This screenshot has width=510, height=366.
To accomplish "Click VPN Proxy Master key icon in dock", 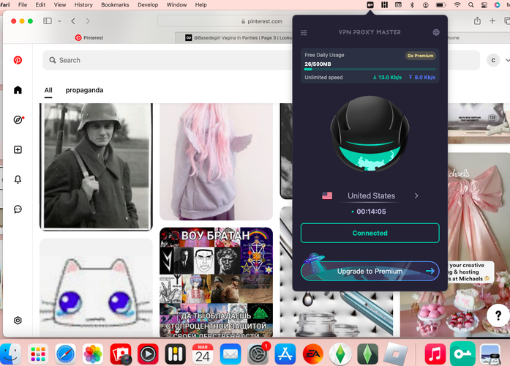I will click(x=462, y=354).
